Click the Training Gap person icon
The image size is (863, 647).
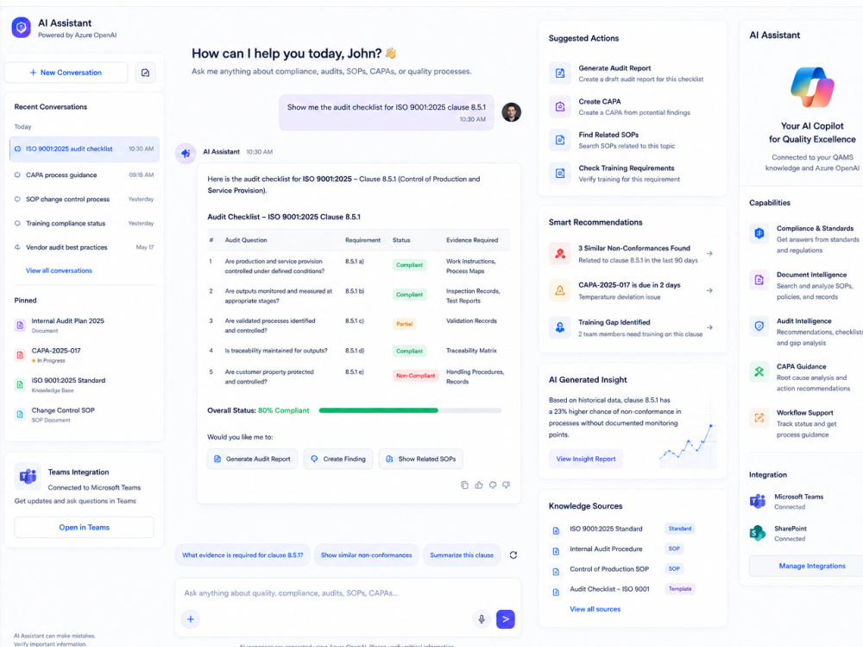[560, 327]
